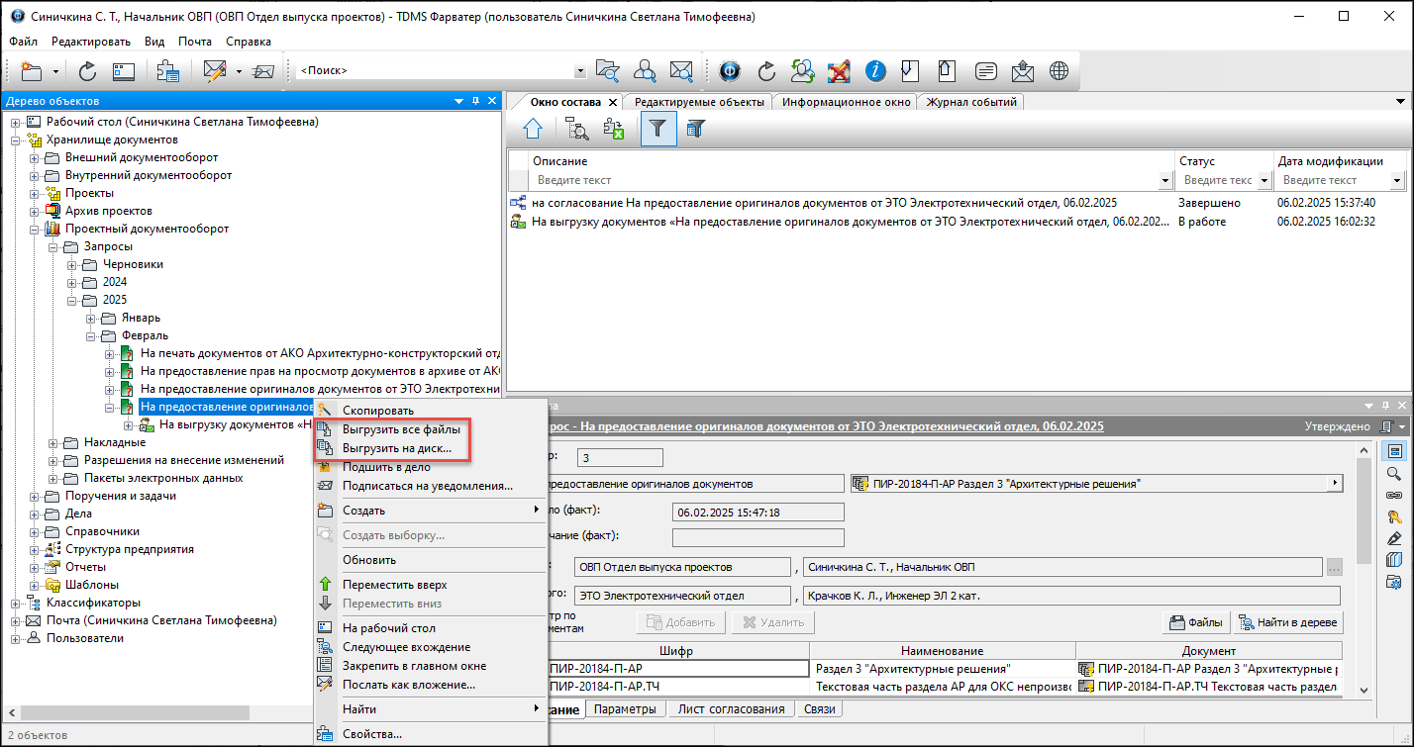Select Свойства... in the context menu
Viewport: 1414px width, 747px height.
coord(372,734)
